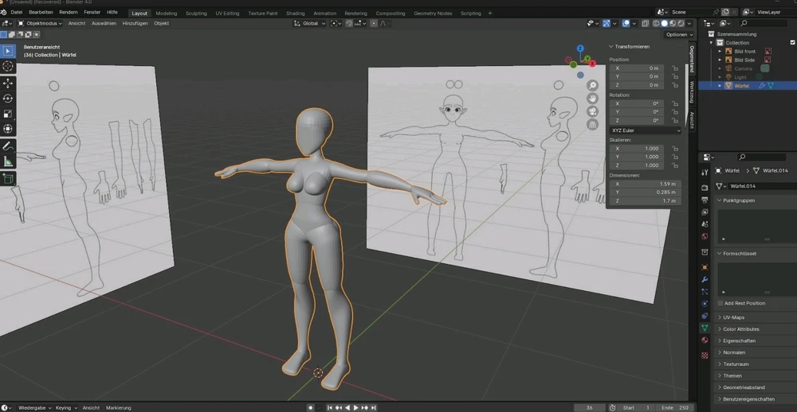797x412 pixels.
Task: Open the Material properties tab icon
Action: coord(705,340)
